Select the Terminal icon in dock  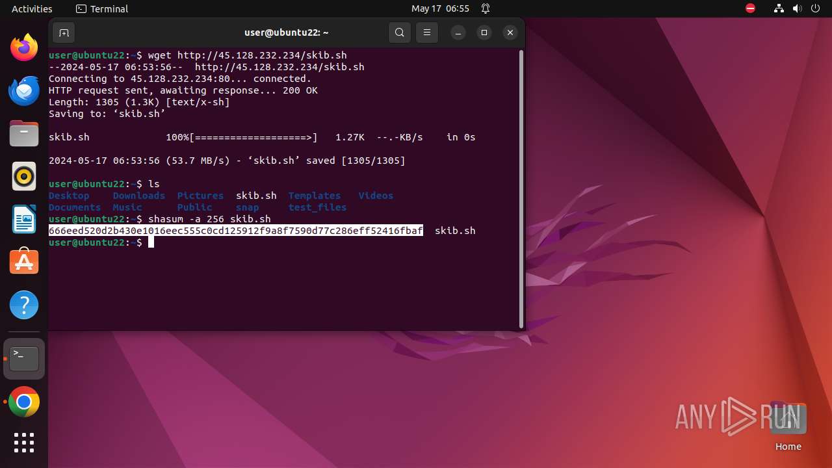tap(24, 359)
